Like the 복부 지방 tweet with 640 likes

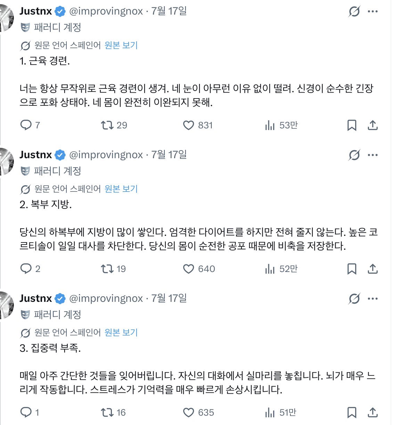tap(188, 269)
